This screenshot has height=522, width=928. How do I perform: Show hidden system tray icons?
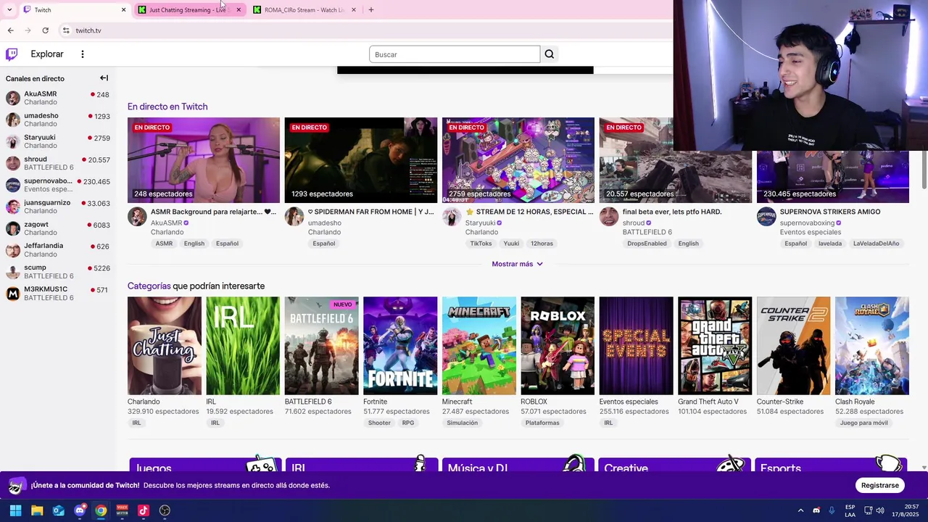(x=800, y=510)
